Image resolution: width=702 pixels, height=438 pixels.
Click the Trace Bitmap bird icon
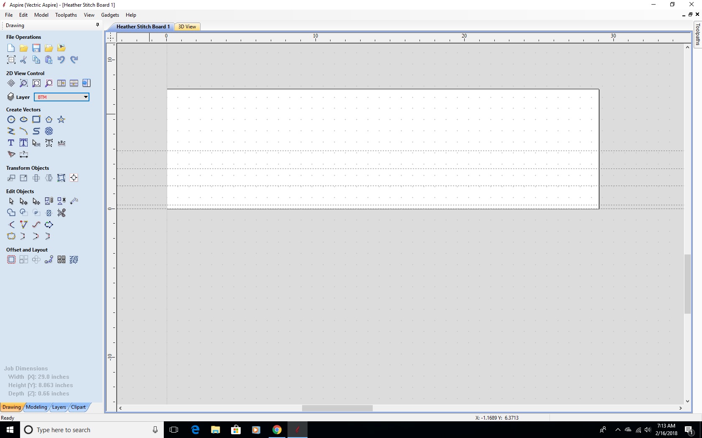click(11, 155)
